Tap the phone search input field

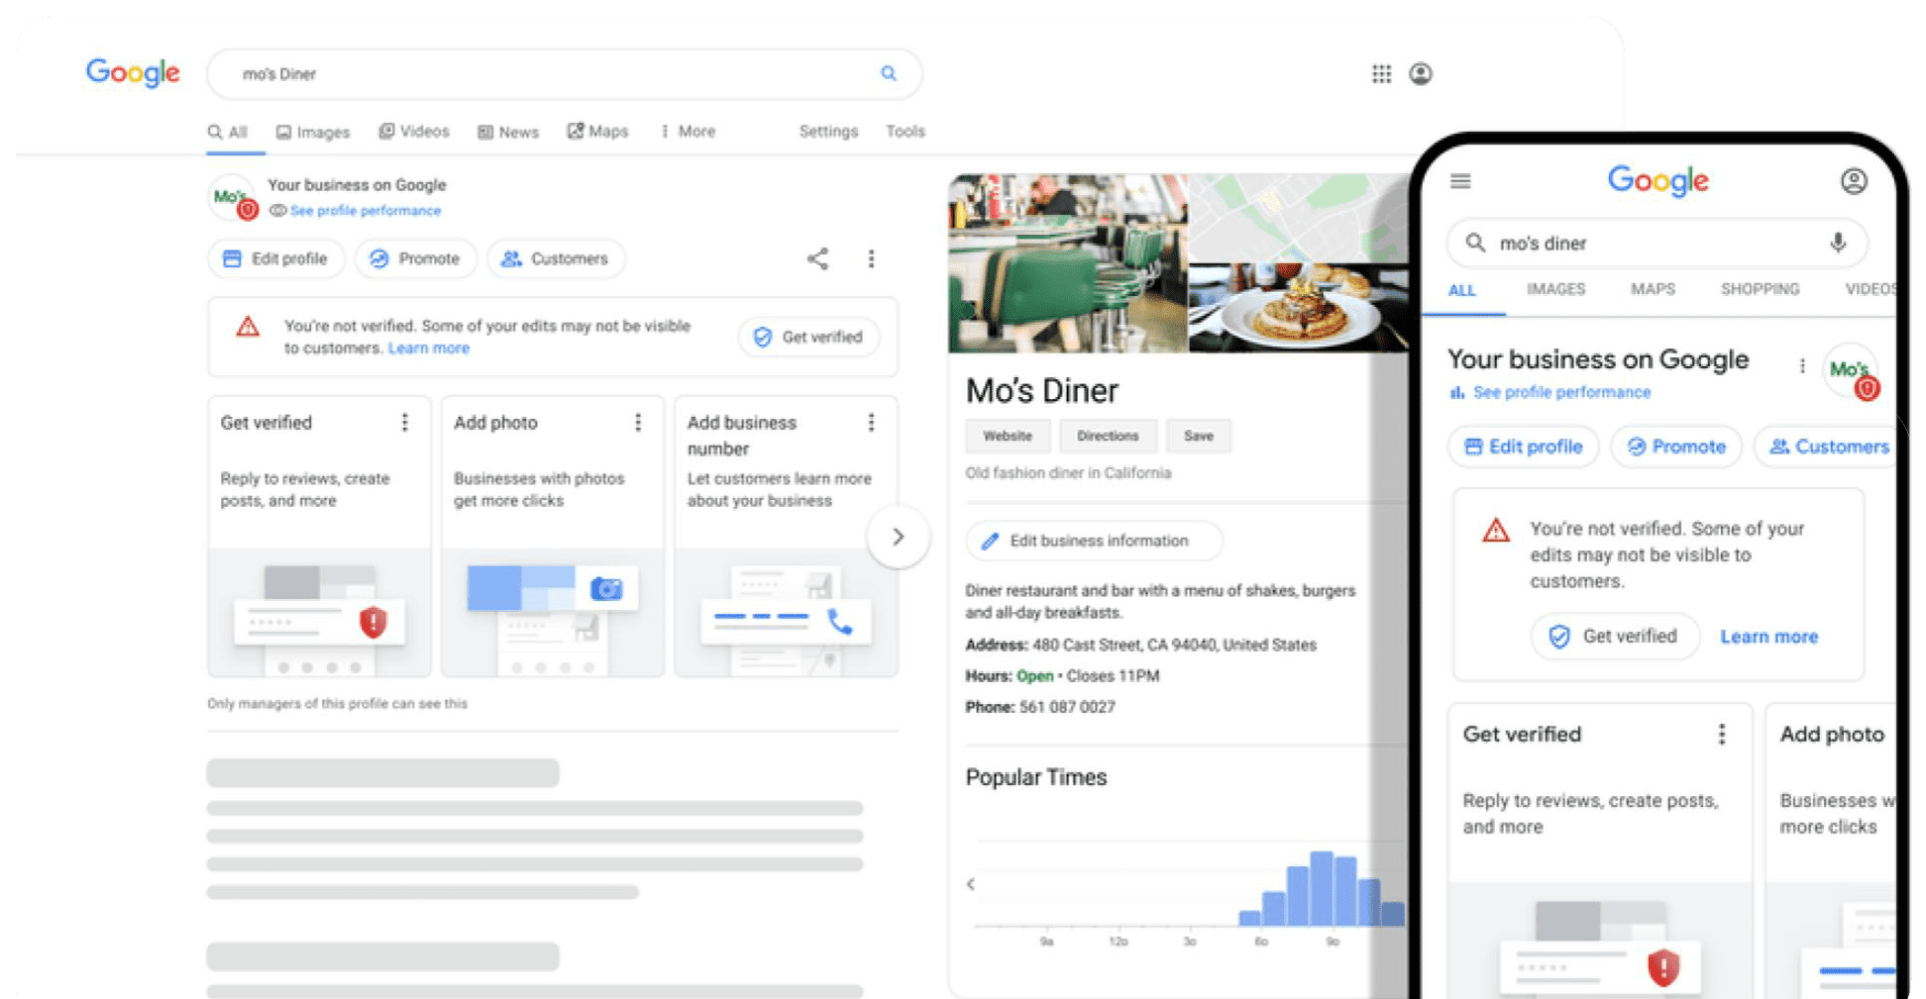click(x=1657, y=243)
